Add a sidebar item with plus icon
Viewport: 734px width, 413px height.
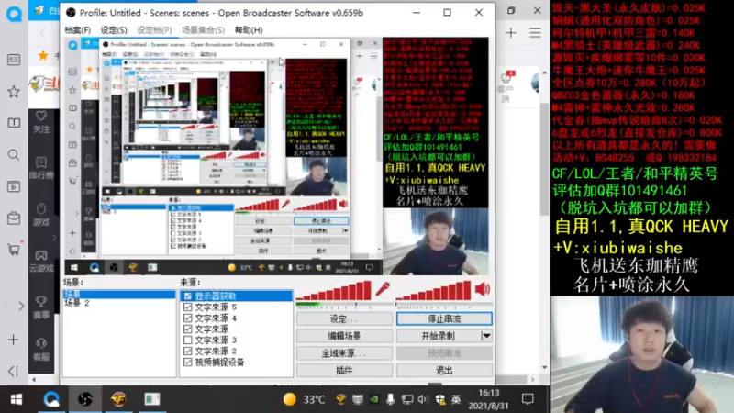tap(13, 340)
